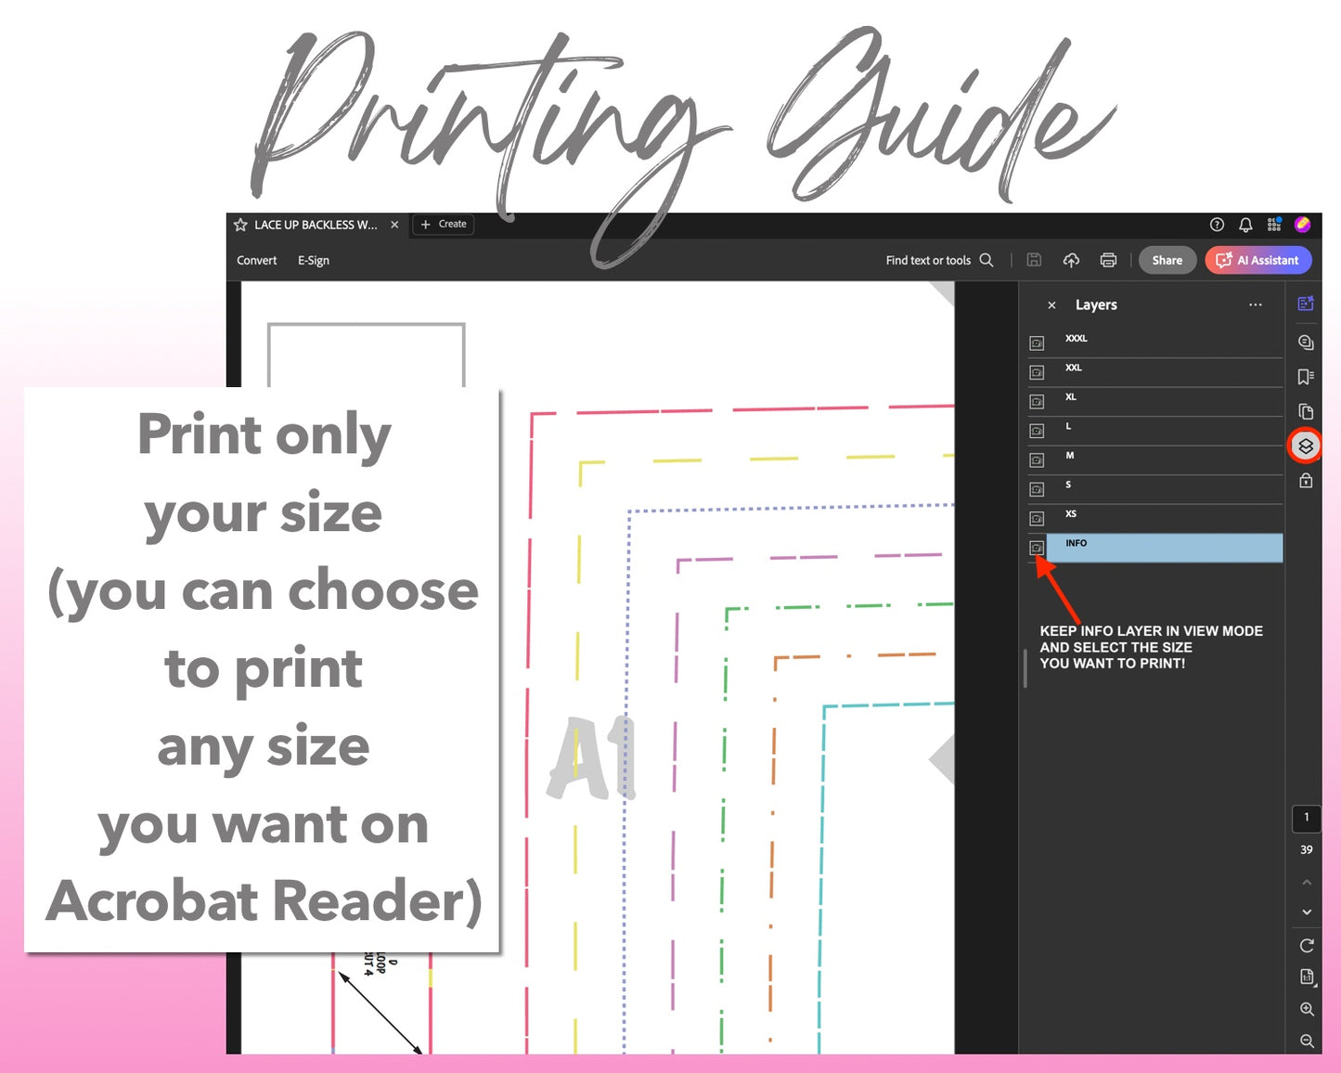Open the comments panel icon
1341x1073 pixels.
coord(1306,343)
